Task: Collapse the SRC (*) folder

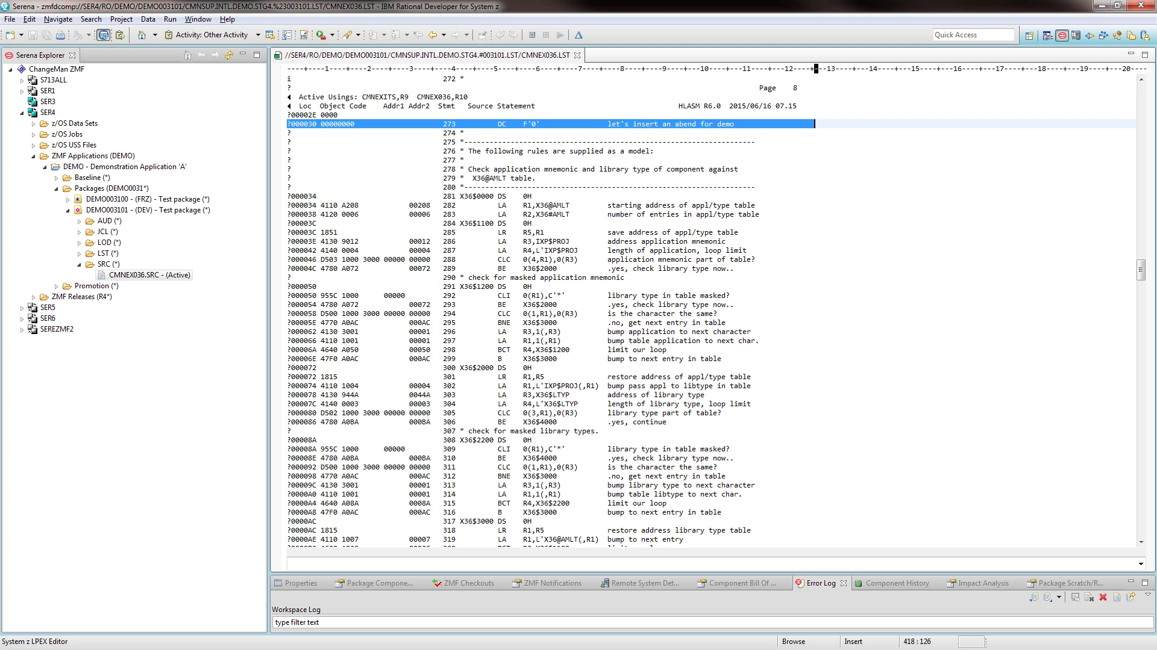Action: [x=79, y=265]
